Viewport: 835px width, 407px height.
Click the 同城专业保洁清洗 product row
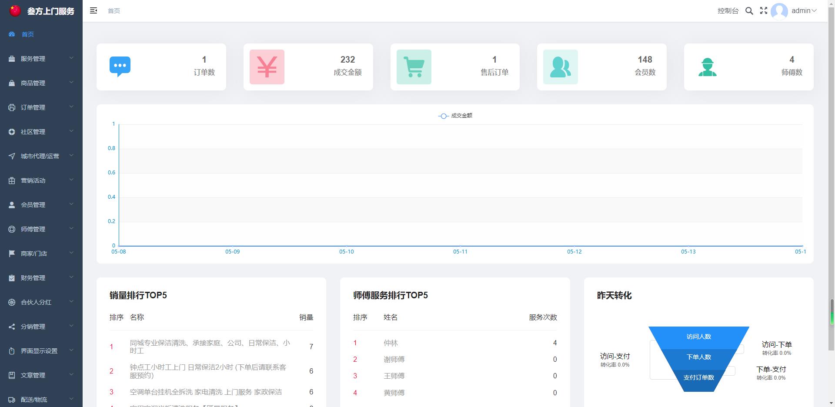[211, 347]
